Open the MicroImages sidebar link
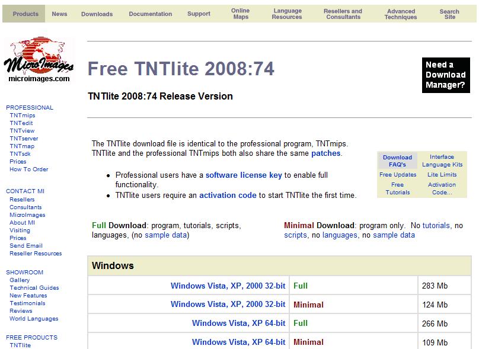The width and height of the screenshot is (479, 349). (27, 215)
